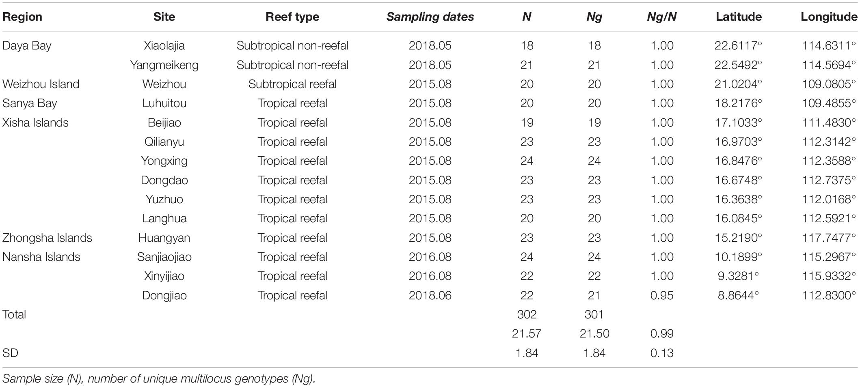Click the Subtropical reefal reef type cell
Viewport: 860px width, 387px height.
[x=292, y=84]
